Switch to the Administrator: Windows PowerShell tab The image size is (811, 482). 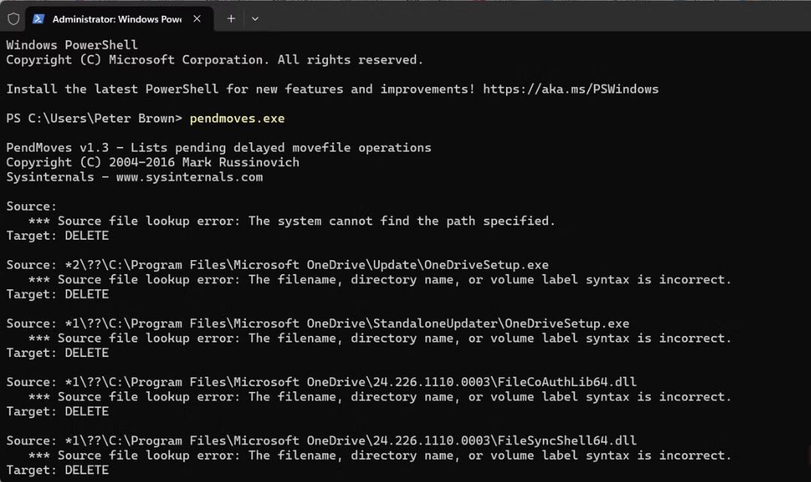click(113, 18)
